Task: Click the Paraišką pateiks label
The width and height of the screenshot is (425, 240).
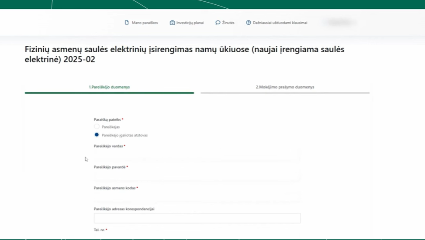Action: [x=108, y=119]
